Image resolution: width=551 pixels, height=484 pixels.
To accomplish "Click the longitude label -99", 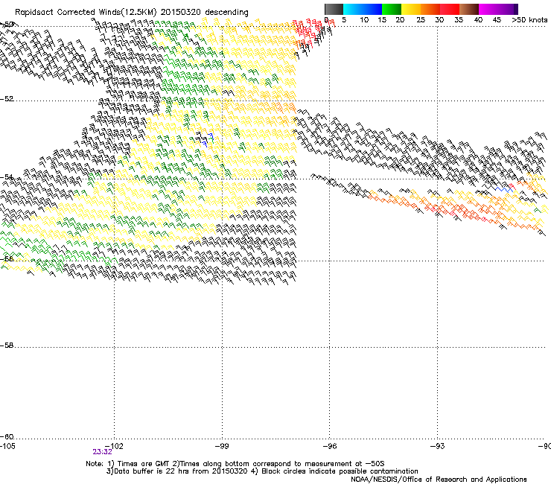I will (x=222, y=446).
